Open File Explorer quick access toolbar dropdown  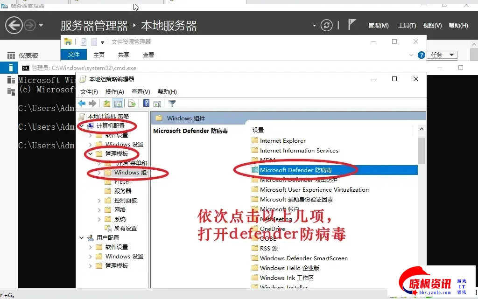pyautogui.click(x=102, y=42)
